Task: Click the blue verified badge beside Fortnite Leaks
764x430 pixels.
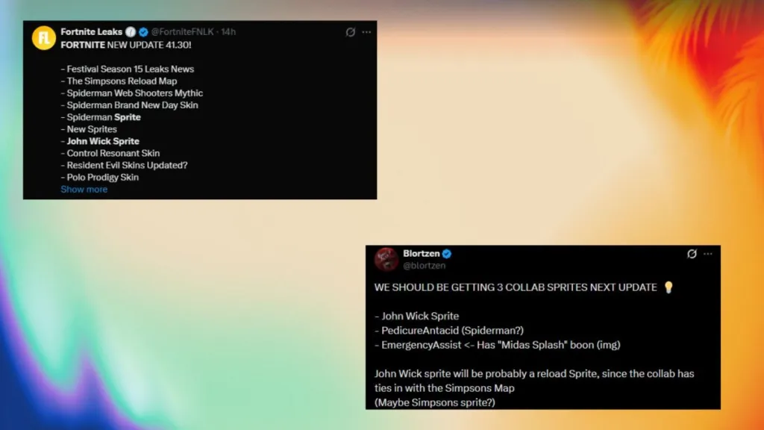Action: tap(143, 32)
